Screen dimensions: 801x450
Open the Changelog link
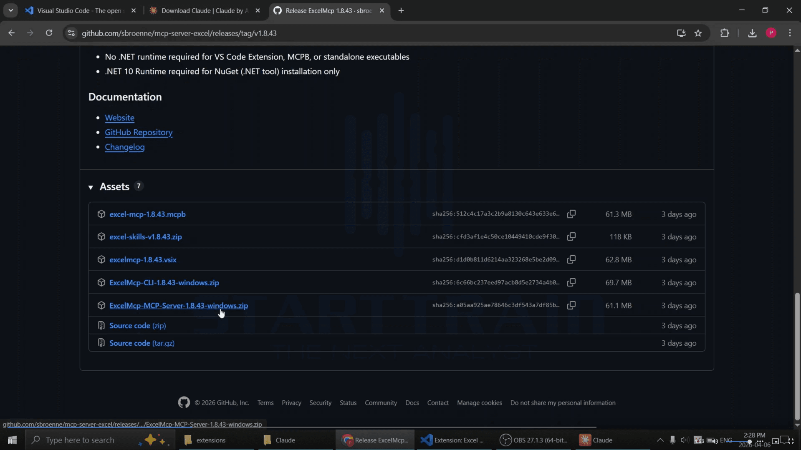pos(125,147)
